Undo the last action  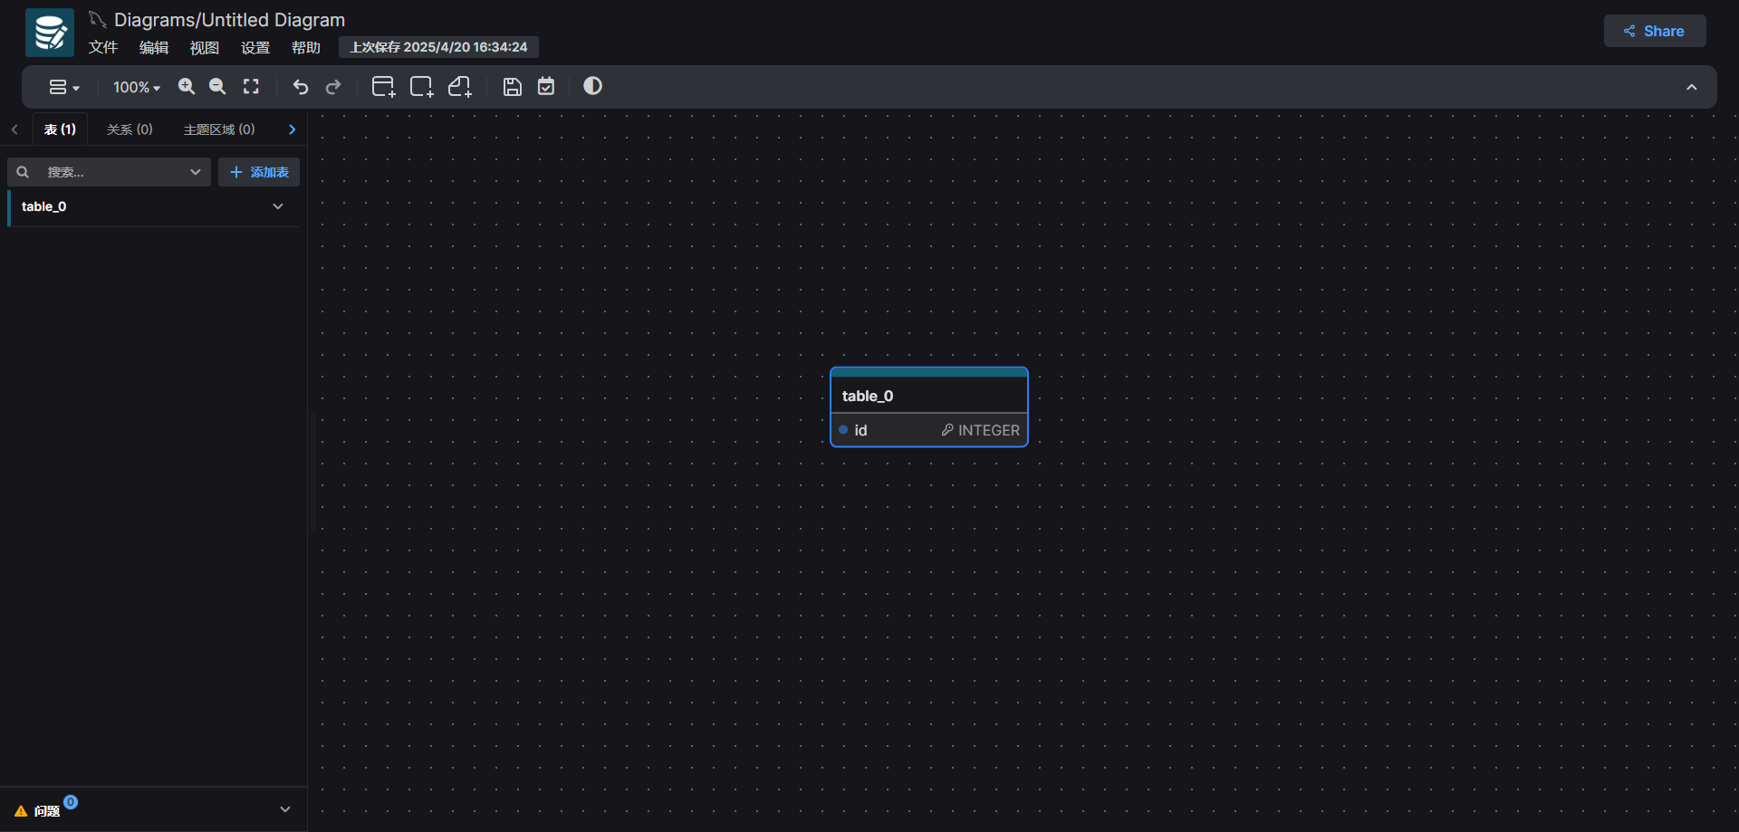click(x=301, y=87)
